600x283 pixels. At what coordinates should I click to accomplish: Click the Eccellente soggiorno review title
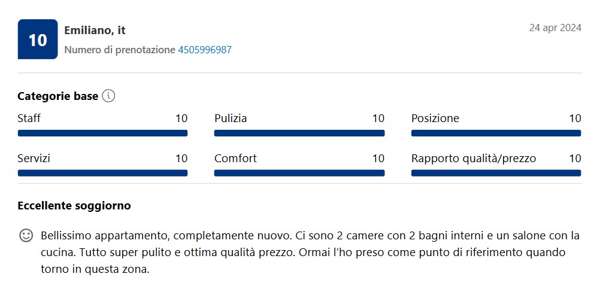click(74, 206)
